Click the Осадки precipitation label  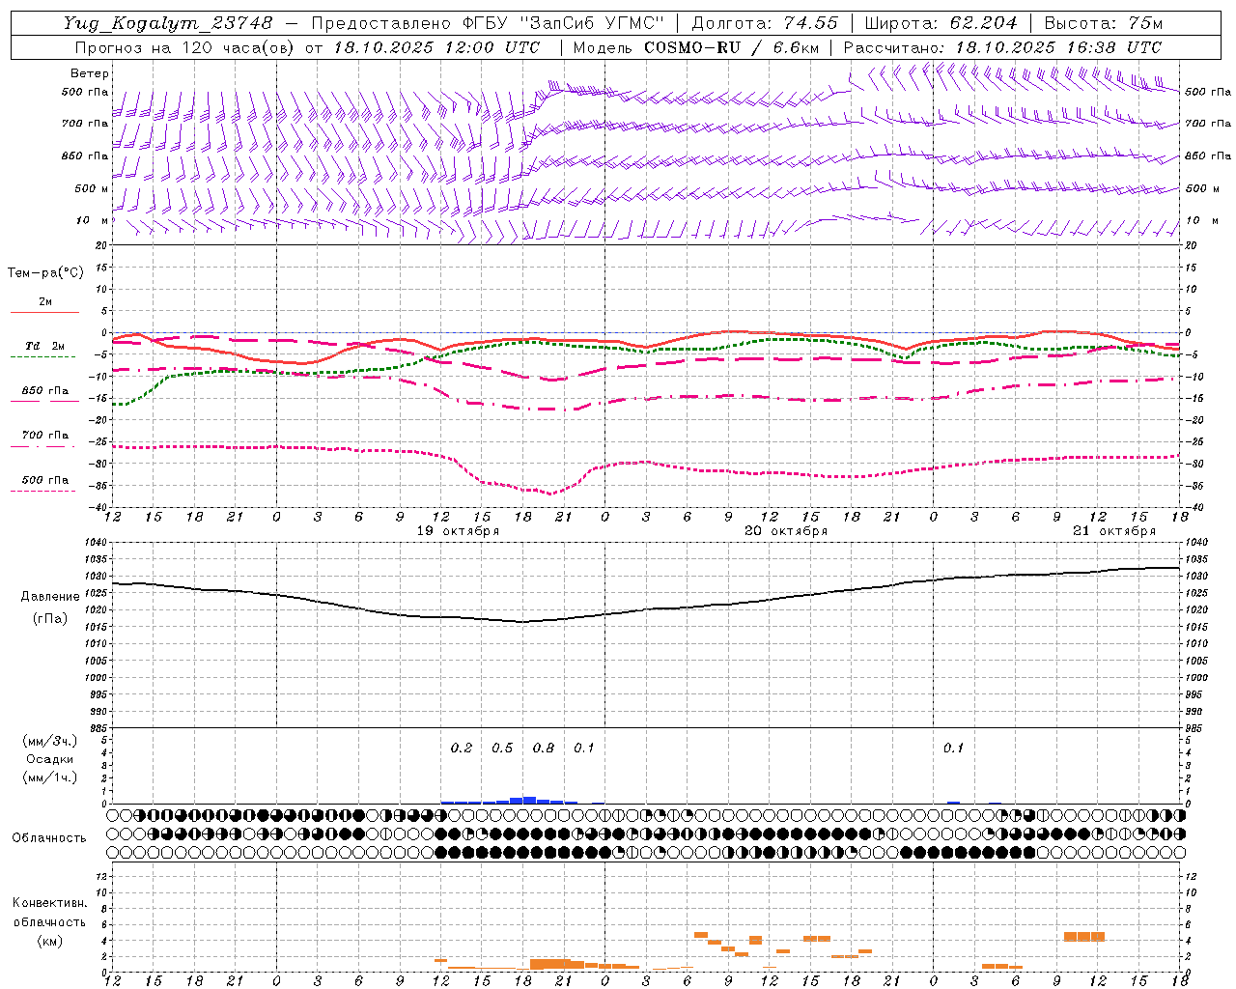49,759
